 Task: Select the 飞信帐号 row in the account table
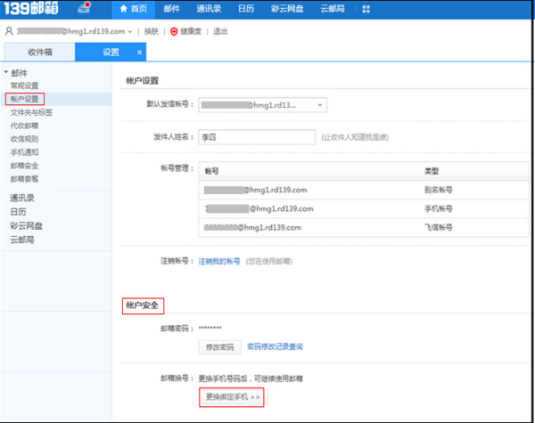tap(364, 227)
